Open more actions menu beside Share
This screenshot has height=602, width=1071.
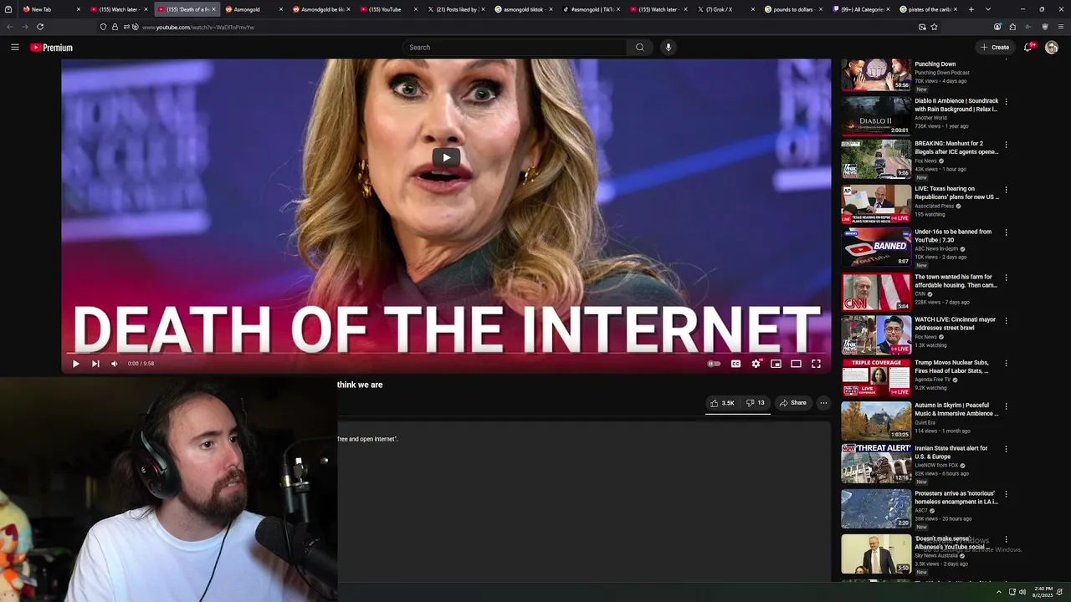pyautogui.click(x=823, y=403)
